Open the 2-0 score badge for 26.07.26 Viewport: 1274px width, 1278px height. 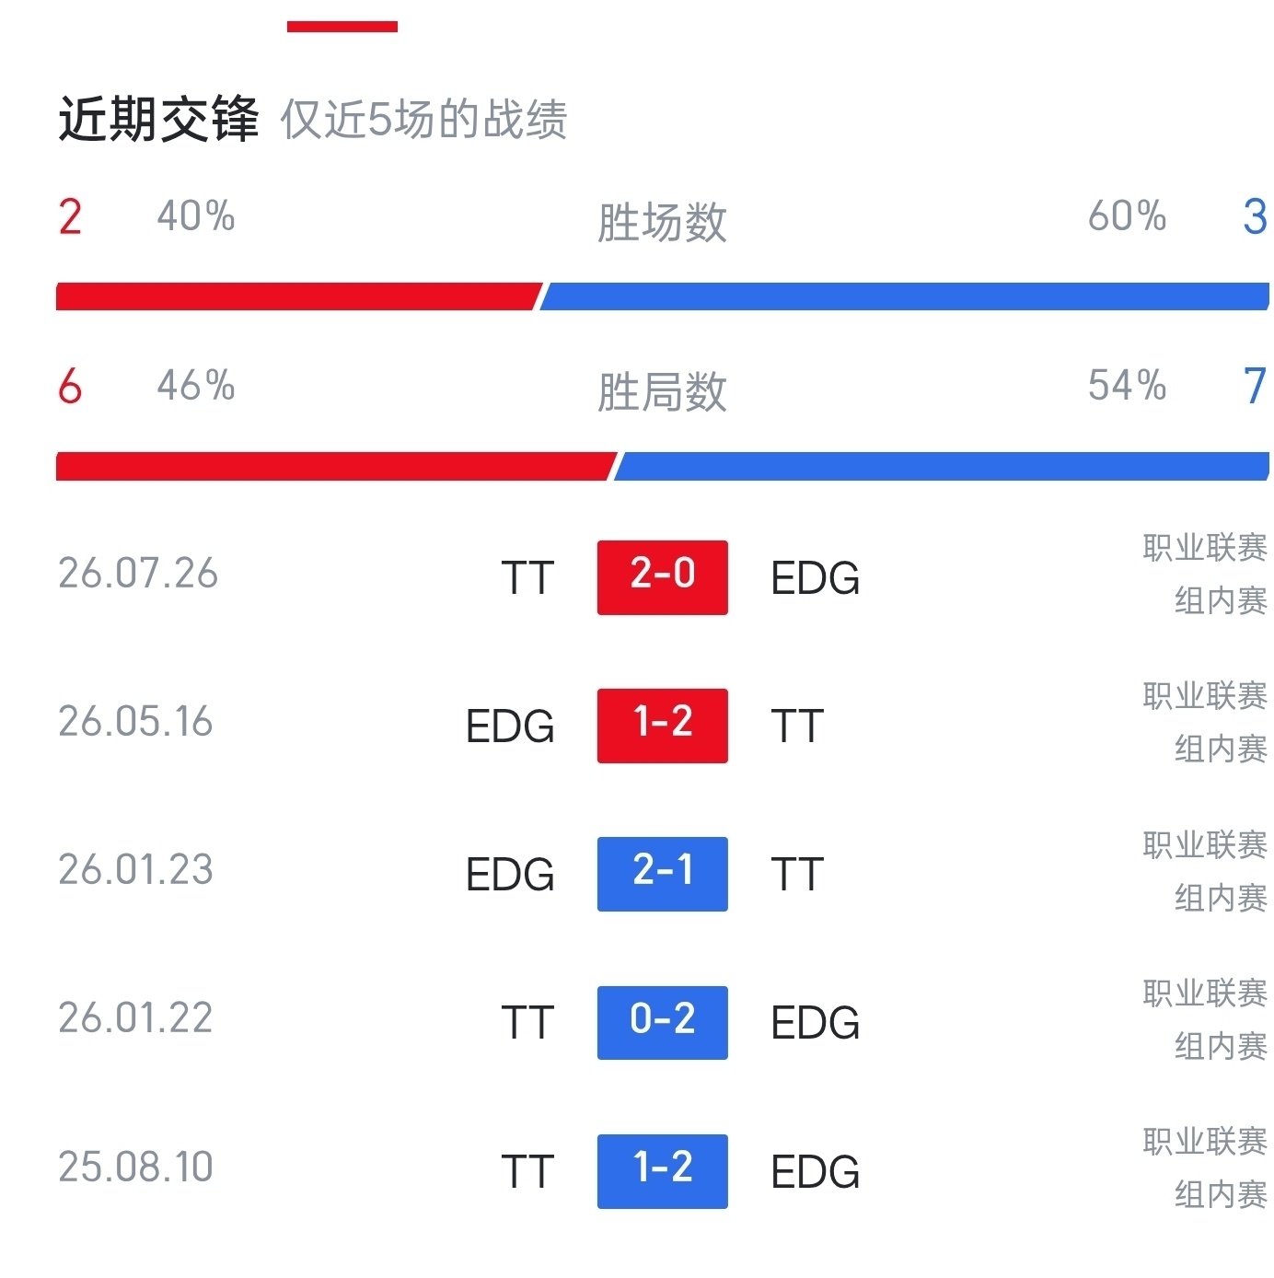coord(662,577)
